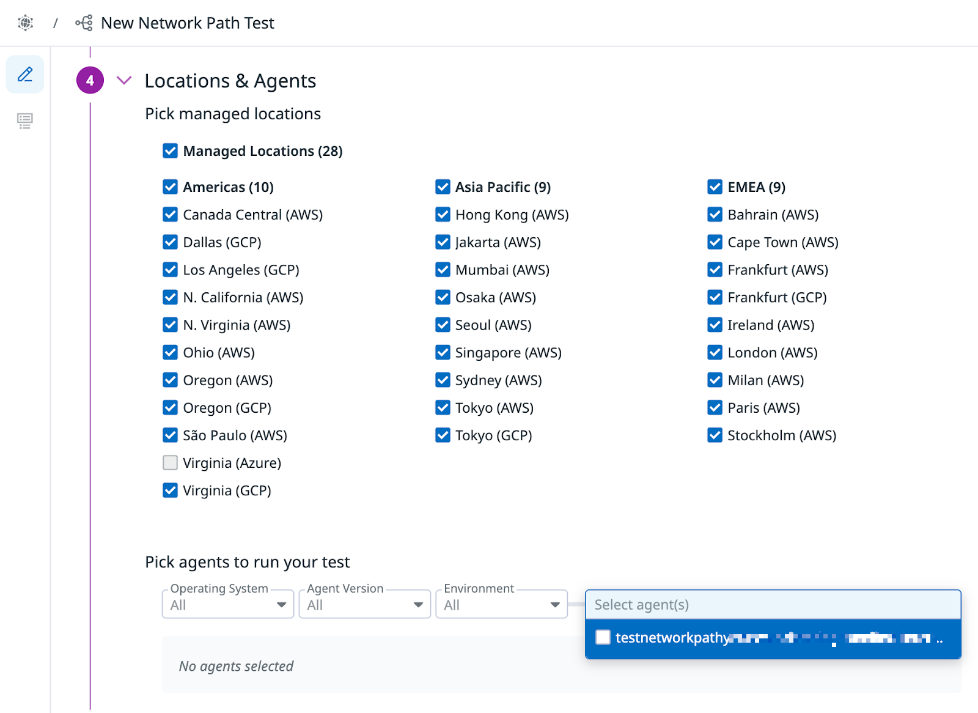Expand the Agent Version dropdown
Image resolution: width=978 pixels, height=713 pixels.
365,605
